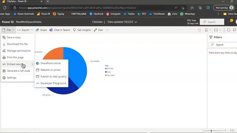
Task: Select New Delhi in the chart legend
Action: (110, 75)
